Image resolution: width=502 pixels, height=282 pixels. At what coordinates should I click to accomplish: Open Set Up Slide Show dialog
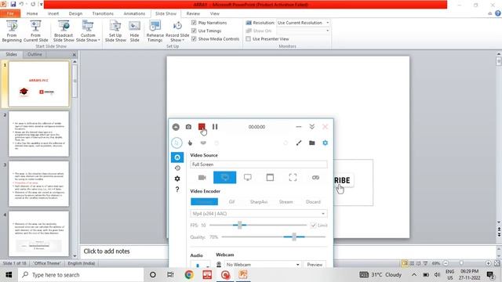[x=115, y=31]
